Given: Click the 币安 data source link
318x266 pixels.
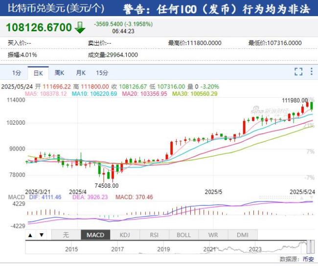Looking at the screenshot, I should (308, 259).
